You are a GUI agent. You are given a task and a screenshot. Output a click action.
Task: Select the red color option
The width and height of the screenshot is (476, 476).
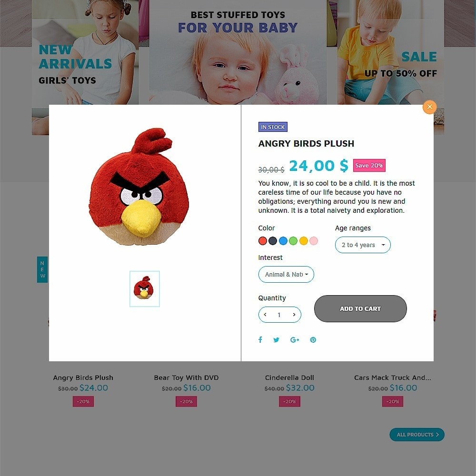click(x=263, y=241)
